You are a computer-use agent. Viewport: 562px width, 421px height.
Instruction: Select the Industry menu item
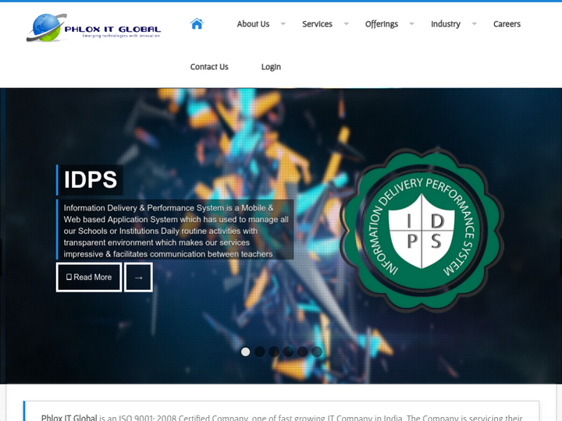click(445, 24)
